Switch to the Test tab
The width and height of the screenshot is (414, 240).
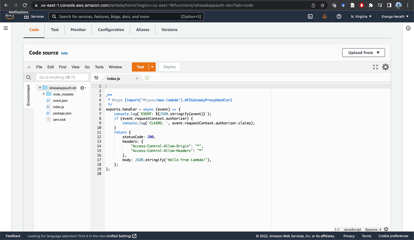55,30
